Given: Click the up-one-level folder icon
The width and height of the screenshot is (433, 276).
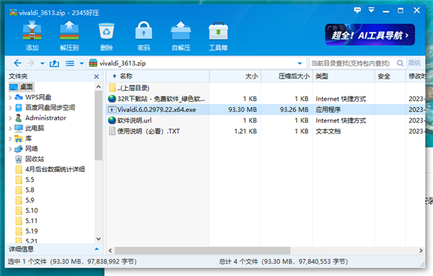Looking at the screenshot, I should [54, 63].
